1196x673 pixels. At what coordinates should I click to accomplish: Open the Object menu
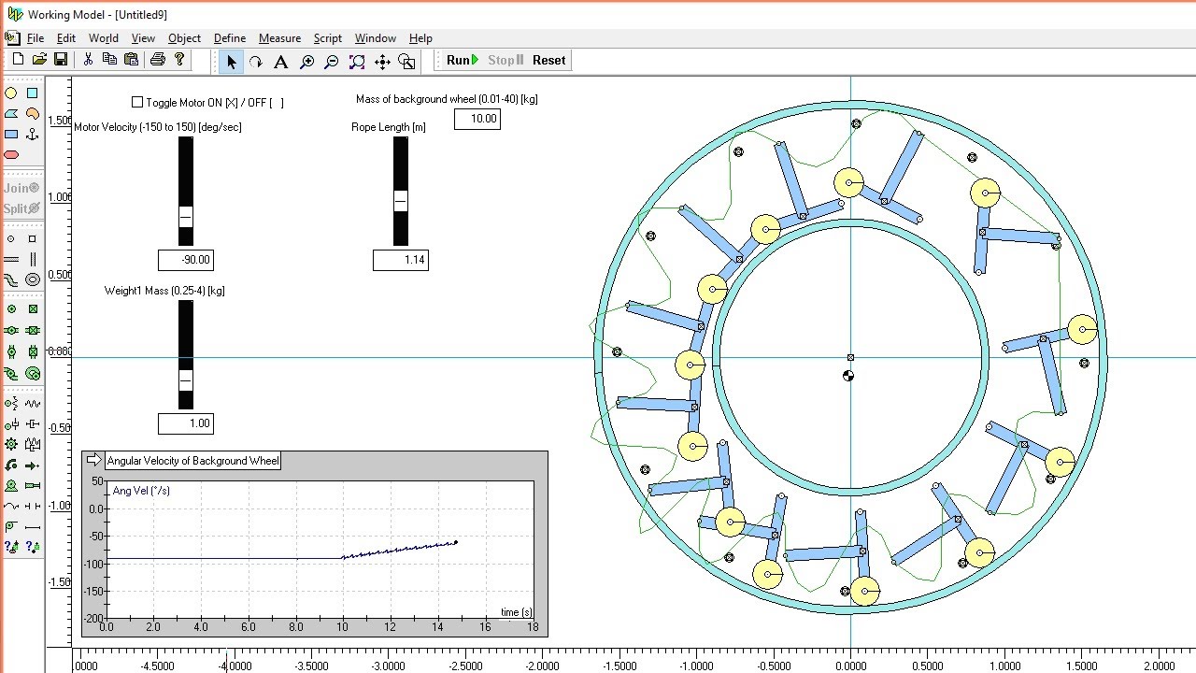coord(184,38)
